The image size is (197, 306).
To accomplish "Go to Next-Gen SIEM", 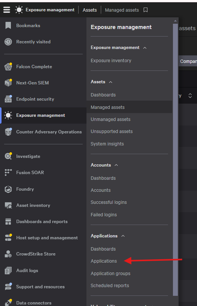I will click(32, 83).
